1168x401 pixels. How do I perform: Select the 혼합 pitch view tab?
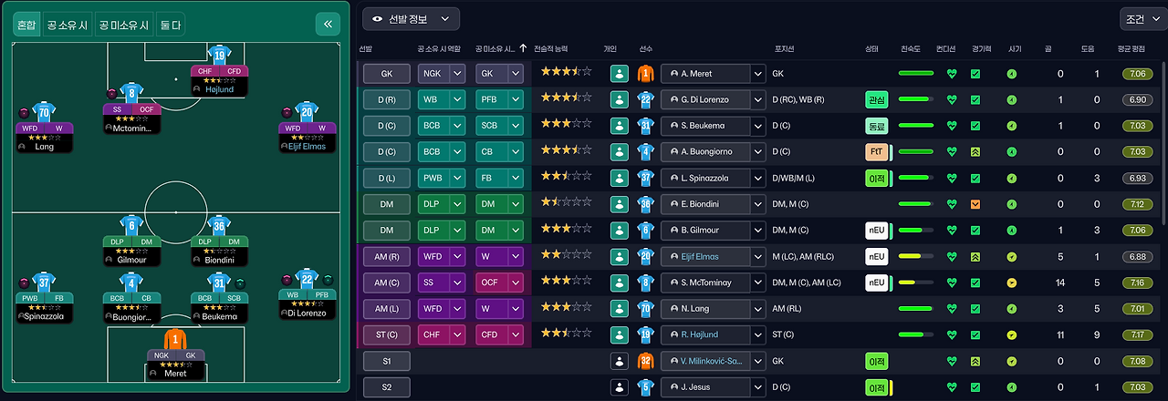coord(27,25)
